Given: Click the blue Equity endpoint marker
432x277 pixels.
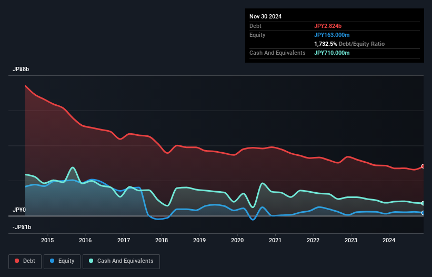Looking at the screenshot, I should (x=423, y=213).
